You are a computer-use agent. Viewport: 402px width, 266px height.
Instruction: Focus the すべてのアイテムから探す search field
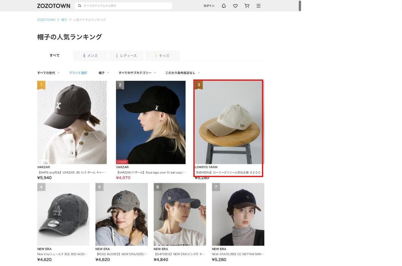coord(123,6)
